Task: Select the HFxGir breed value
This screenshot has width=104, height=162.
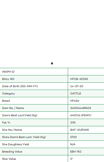Action: click(x=75, y=101)
